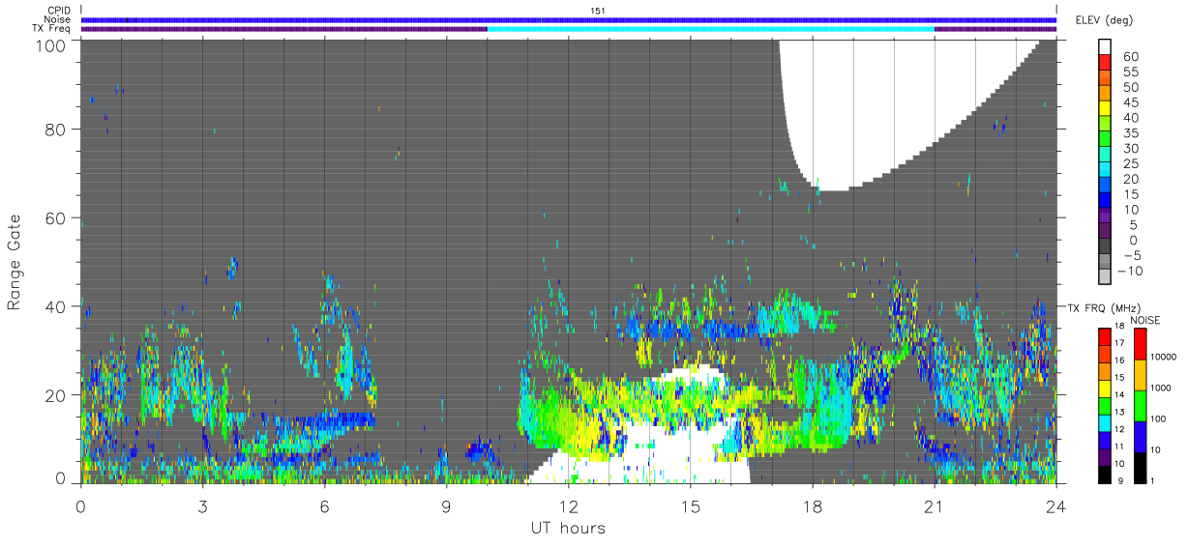Pick the cyan swatch in ELEV colorbar
Viewport: 1188px width, 548px height.
click(x=1106, y=170)
